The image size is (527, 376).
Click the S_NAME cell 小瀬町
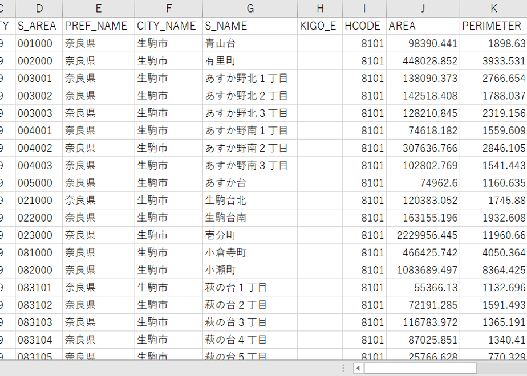250,270
